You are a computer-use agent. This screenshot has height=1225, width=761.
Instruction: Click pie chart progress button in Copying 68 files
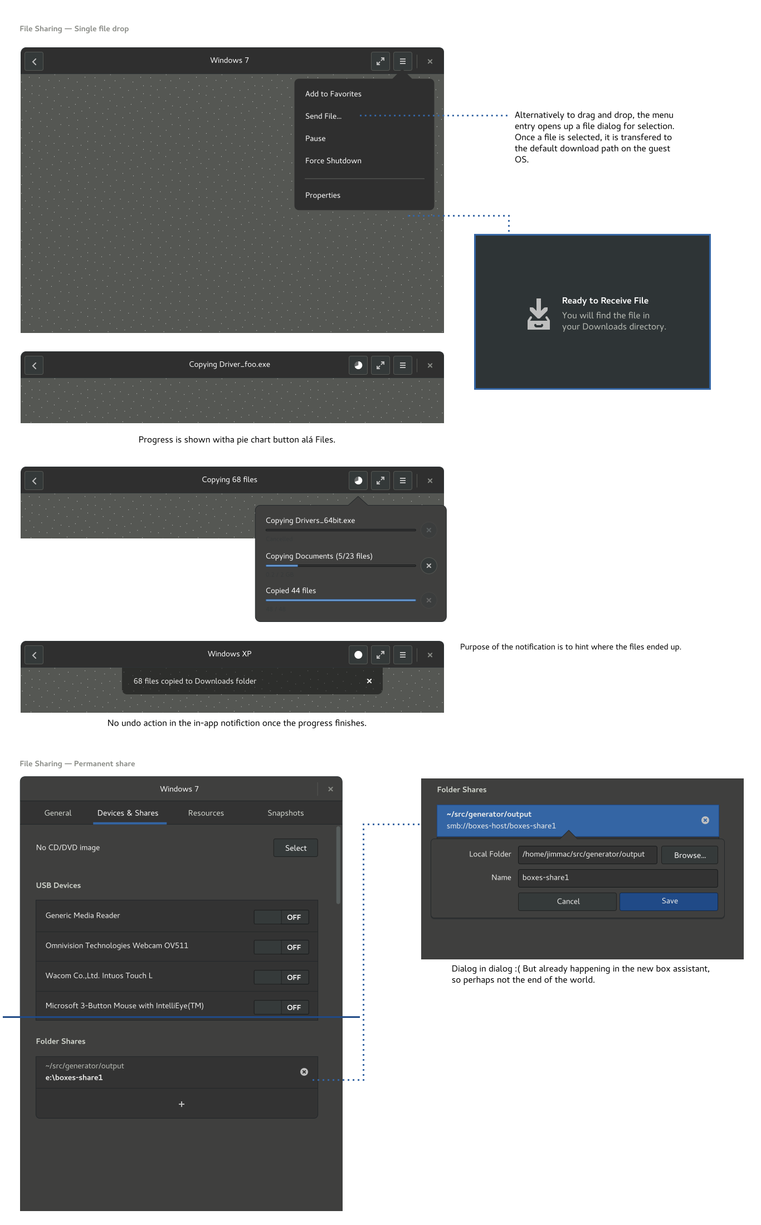(x=358, y=481)
